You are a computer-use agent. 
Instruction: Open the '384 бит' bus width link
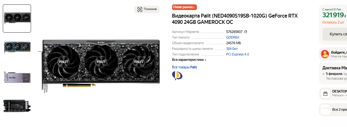coord(232,49)
